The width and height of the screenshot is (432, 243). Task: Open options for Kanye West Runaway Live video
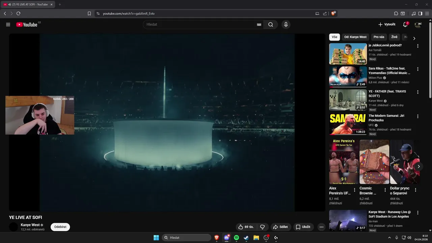pyautogui.click(x=418, y=213)
